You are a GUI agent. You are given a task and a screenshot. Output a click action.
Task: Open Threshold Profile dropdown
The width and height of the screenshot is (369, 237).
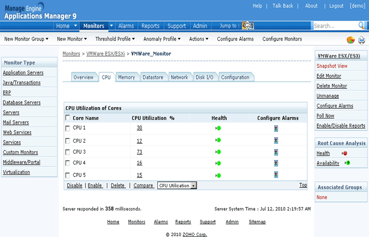click(x=115, y=39)
